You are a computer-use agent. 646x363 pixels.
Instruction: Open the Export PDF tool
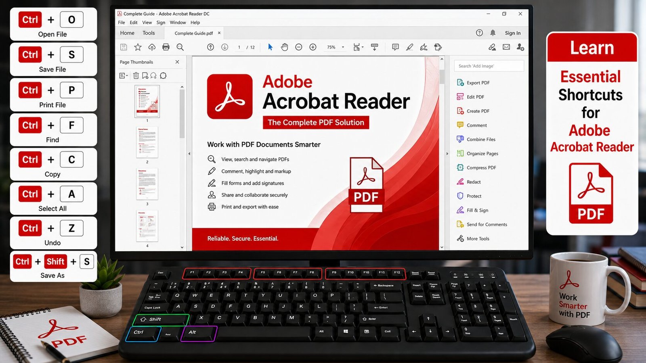tap(473, 83)
